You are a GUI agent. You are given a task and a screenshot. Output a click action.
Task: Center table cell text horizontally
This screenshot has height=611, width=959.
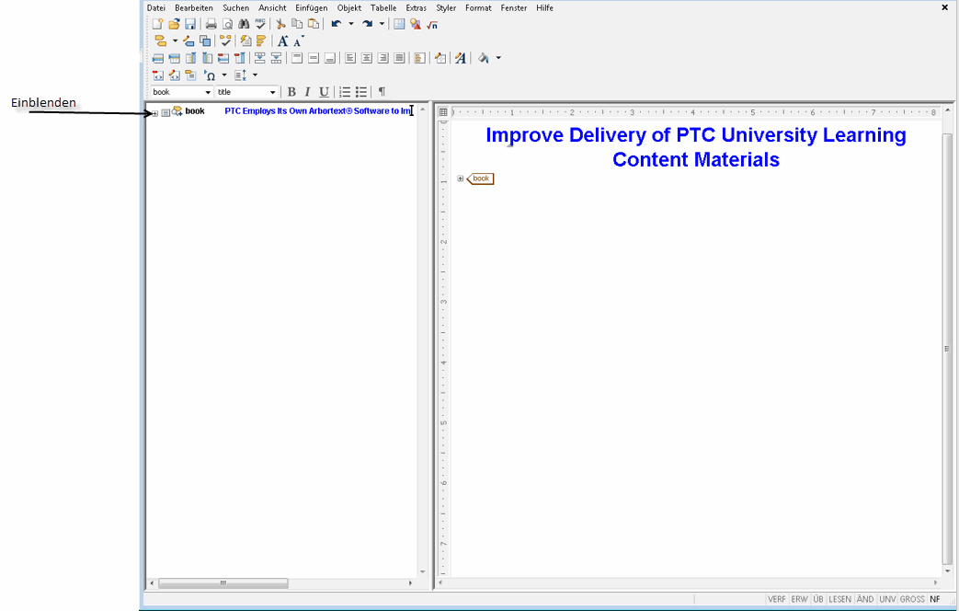(366, 58)
